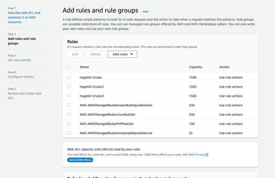Click AWS-AWSManagedRulesAmazonIpReputationList name
The width and height of the screenshot is (275, 178).
116,133
